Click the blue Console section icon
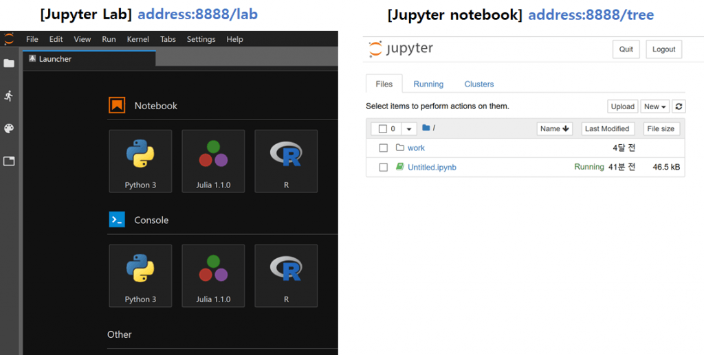 click(117, 220)
